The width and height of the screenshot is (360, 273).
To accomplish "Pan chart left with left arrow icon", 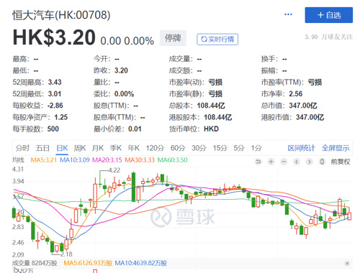I will (x=297, y=162).
